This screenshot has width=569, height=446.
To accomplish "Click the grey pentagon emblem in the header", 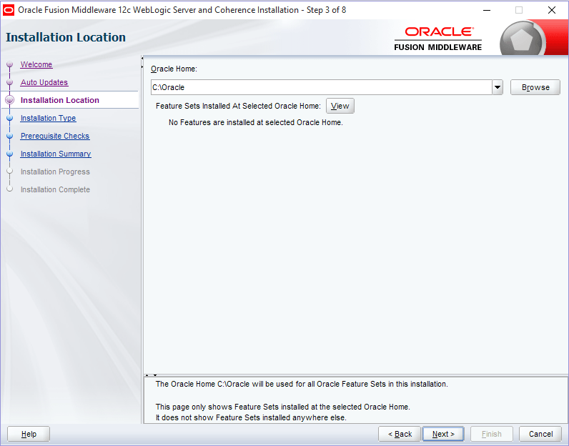I will (x=521, y=39).
